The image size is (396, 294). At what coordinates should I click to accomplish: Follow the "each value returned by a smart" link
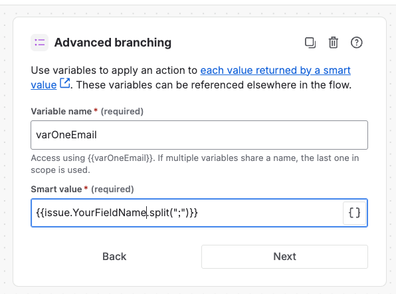coord(275,71)
